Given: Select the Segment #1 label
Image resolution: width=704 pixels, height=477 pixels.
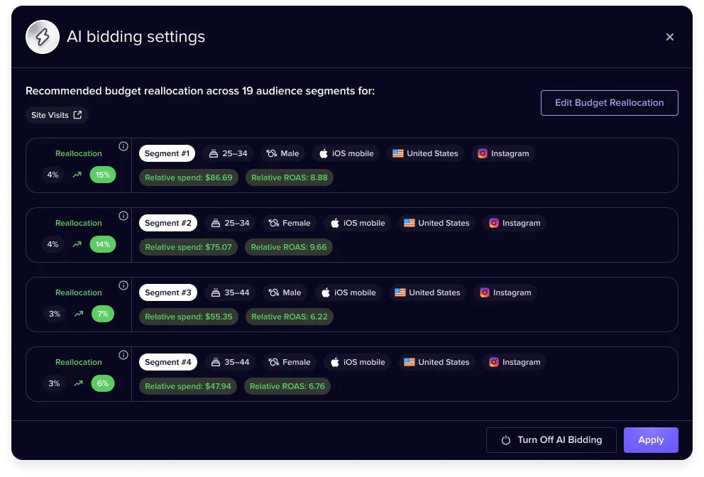Looking at the screenshot, I should point(167,153).
